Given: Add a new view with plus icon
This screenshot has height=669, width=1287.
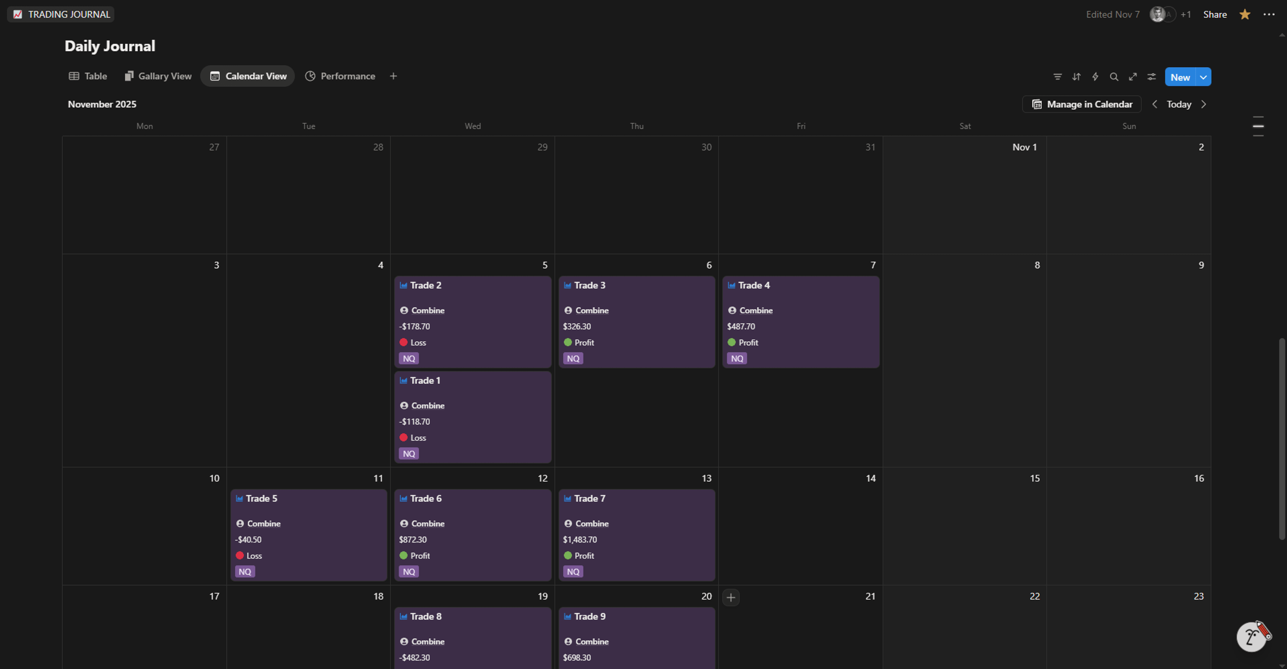Looking at the screenshot, I should pyautogui.click(x=393, y=76).
